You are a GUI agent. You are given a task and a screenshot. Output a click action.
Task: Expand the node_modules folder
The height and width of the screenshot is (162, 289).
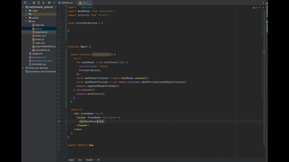pyautogui.click(x=26, y=14)
